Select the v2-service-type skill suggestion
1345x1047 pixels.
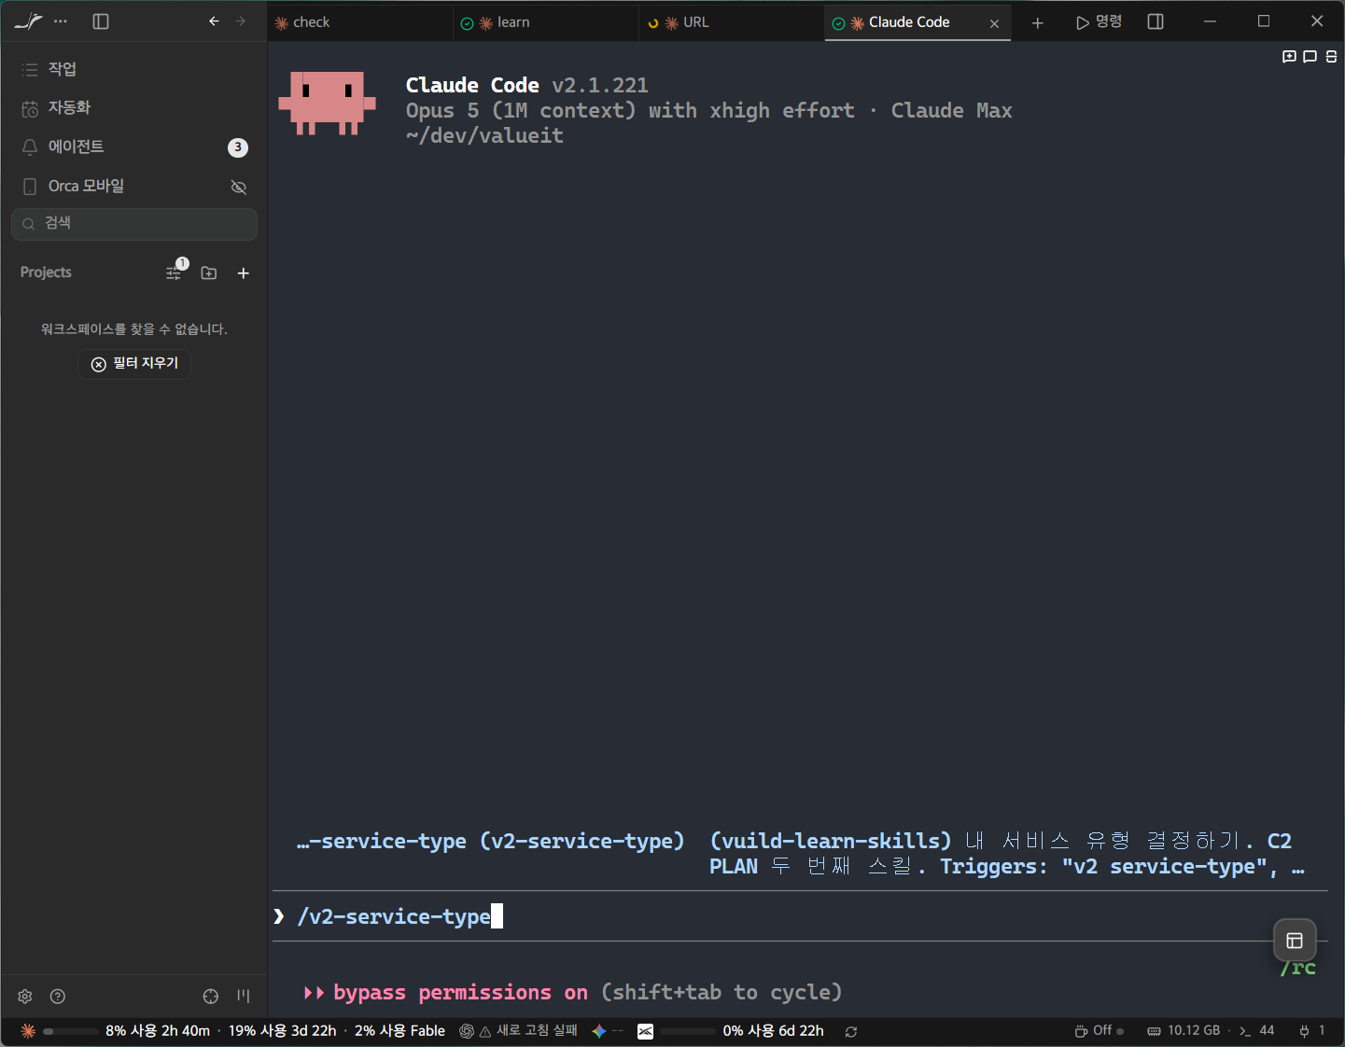[800, 854]
